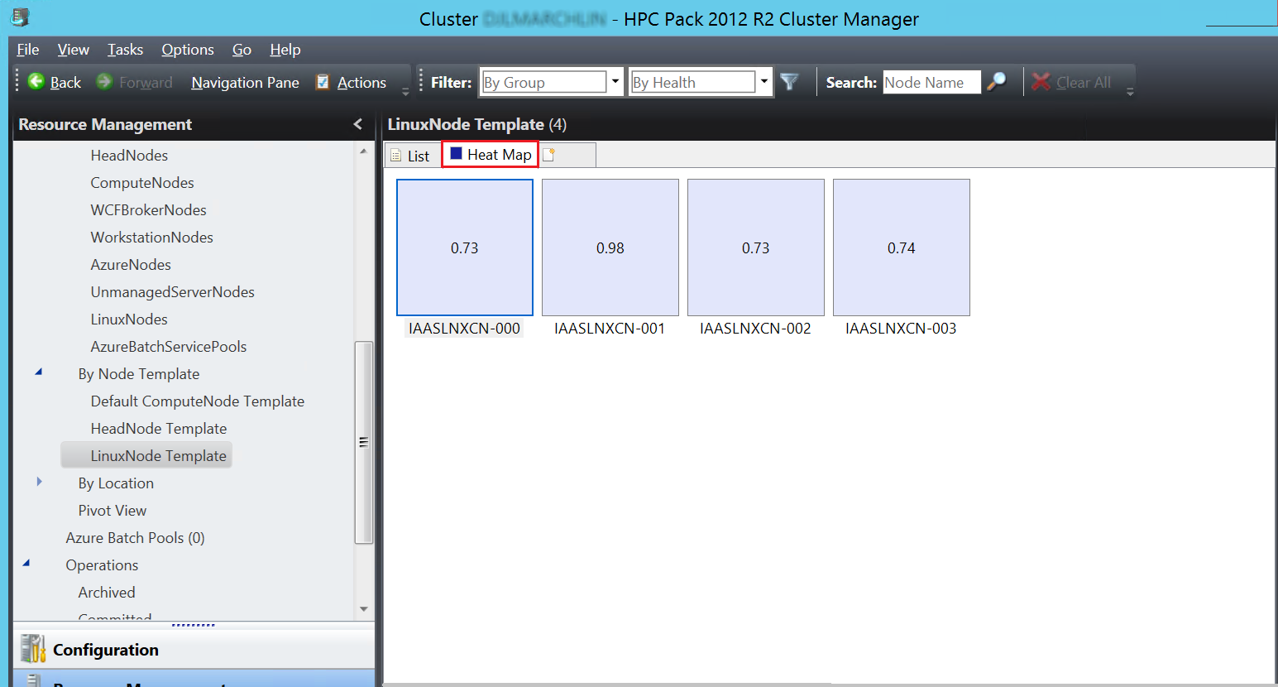Click the Configuration pane icon
The image size is (1278, 687).
pos(33,649)
